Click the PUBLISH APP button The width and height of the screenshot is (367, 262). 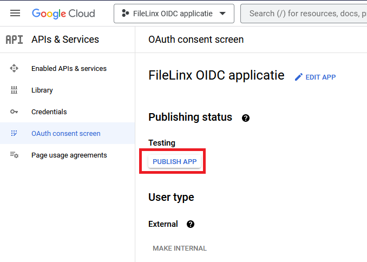(174, 161)
